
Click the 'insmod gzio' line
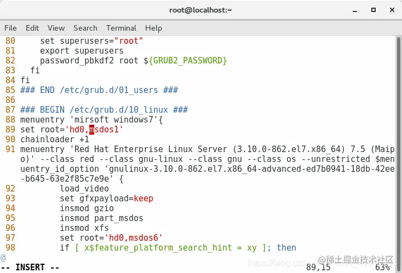pyautogui.click(x=87, y=208)
